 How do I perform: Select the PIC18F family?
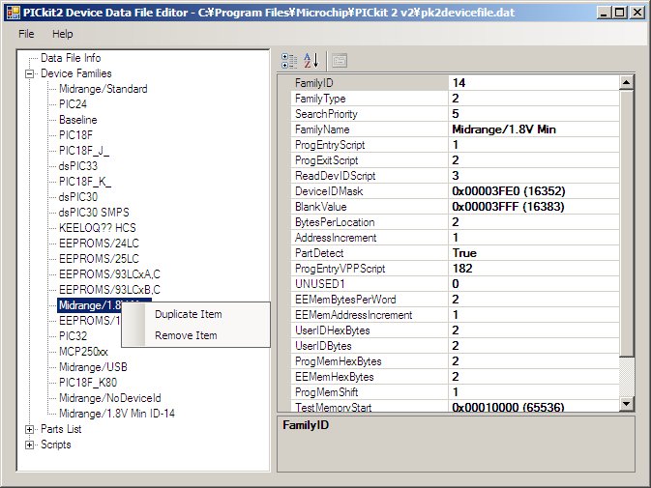[75, 135]
